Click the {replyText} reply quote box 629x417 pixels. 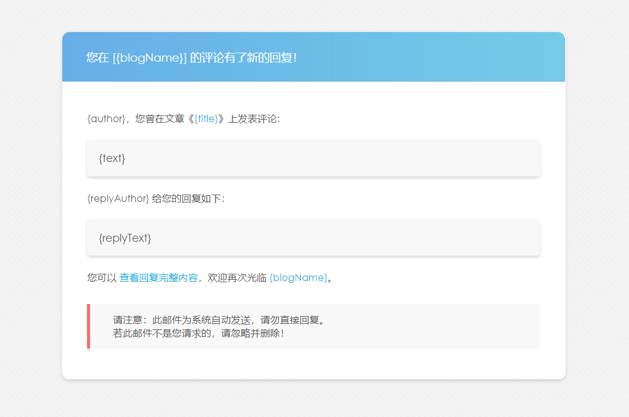pyautogui.click(x=313, y=238)
